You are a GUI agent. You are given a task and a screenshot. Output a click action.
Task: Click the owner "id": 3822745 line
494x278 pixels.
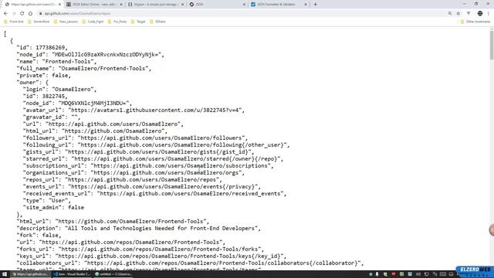point(46,96)
